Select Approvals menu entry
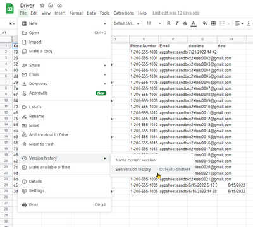 pos(65,93)
